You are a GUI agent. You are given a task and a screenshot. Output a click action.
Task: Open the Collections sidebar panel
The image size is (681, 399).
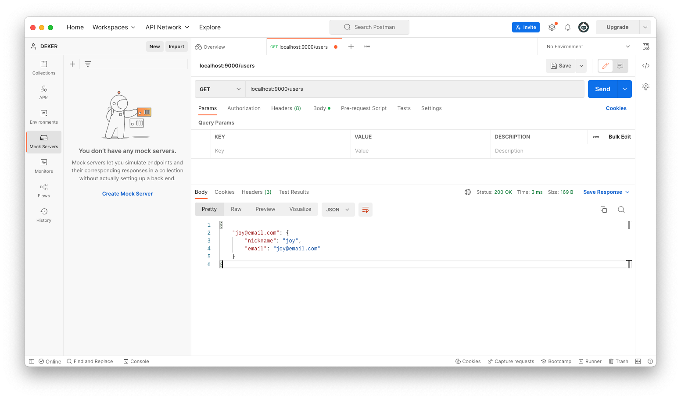point(44,68)
